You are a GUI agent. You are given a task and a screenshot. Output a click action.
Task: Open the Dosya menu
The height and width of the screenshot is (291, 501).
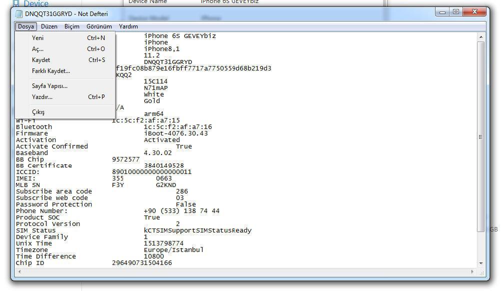click(x=26, y=26)
